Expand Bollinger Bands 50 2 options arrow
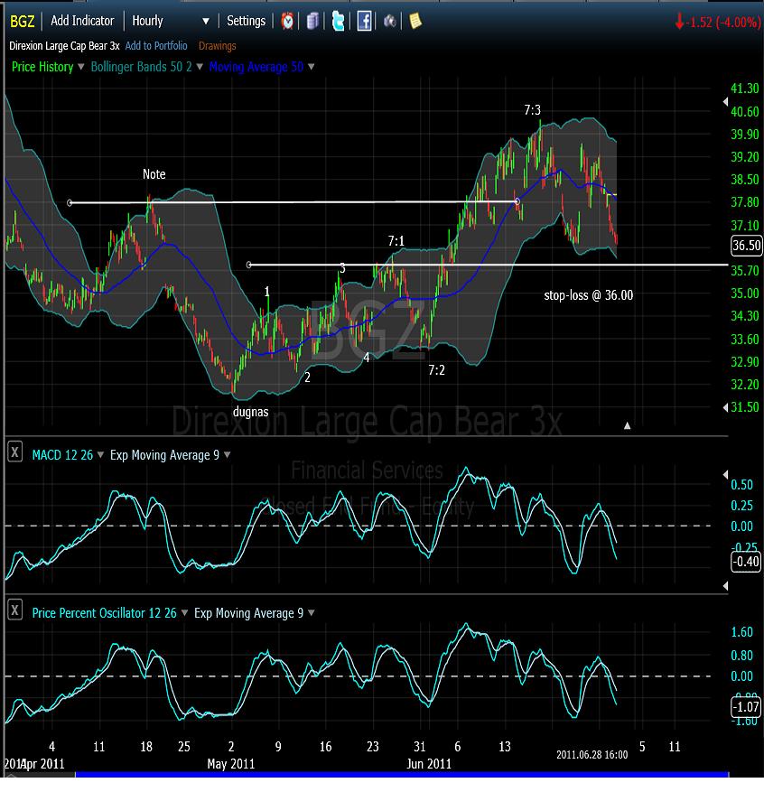The height and width of the screenshot is (792, 764). point(200,67)
